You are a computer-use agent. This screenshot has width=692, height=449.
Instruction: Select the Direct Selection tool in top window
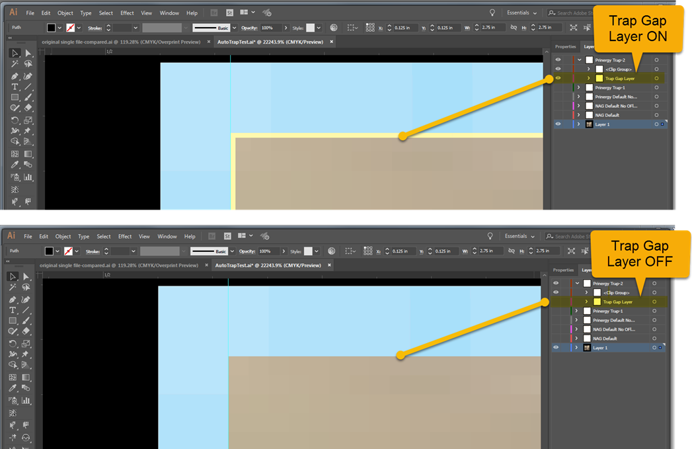point(28,54)
